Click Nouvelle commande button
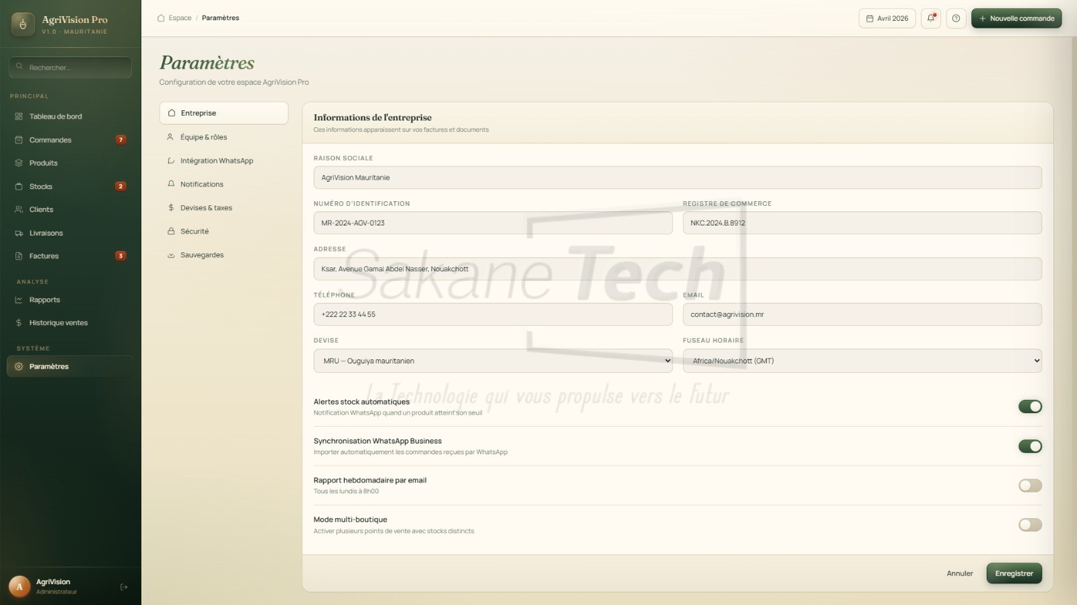The image size is (1077, 605). 1016,18
